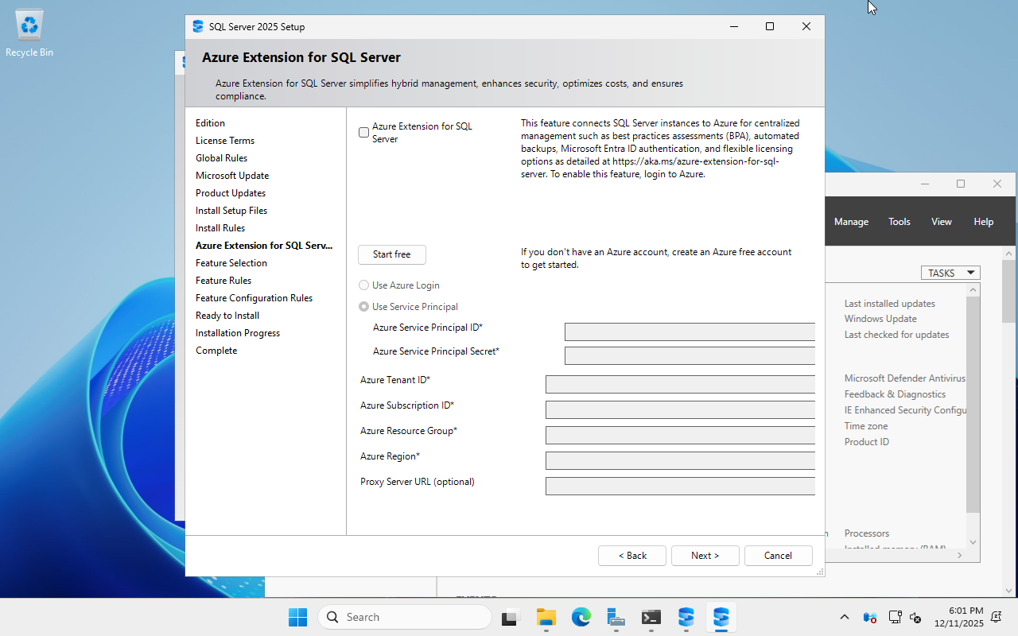The width and height of the screenshot is (1018, 636).
Task: Click the Start free button
Action: tap(391, 254)
